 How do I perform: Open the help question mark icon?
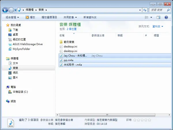coord(166,17)
